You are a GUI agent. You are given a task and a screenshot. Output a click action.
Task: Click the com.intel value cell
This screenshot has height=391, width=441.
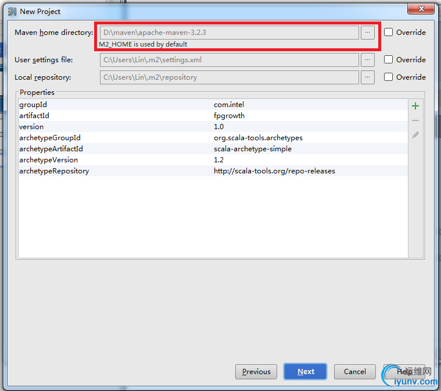(x=229, y=105)
